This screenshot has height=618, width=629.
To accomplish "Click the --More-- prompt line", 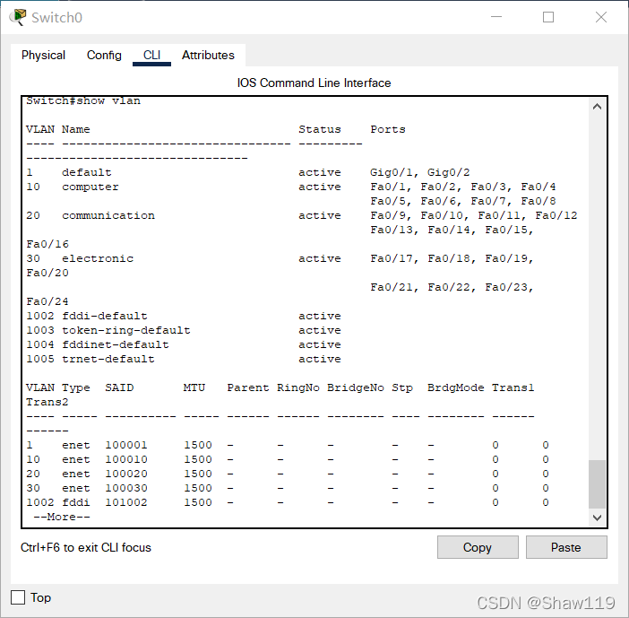I will pos(61,517).
